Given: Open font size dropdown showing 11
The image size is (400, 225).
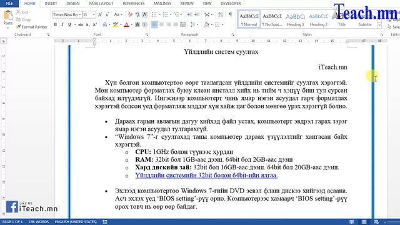Looking at the screenshot, I should [94, 15].
